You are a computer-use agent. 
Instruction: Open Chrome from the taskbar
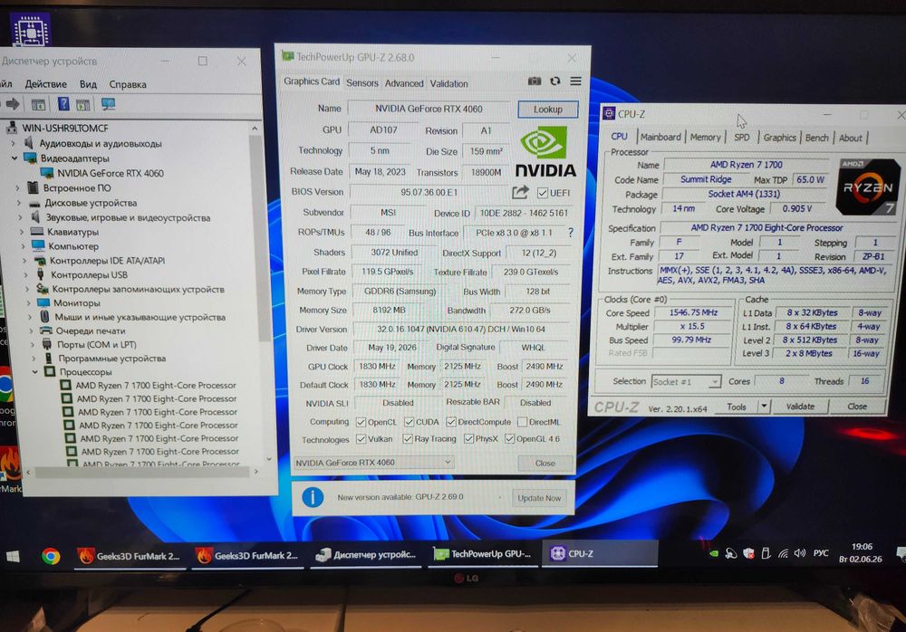51,556
